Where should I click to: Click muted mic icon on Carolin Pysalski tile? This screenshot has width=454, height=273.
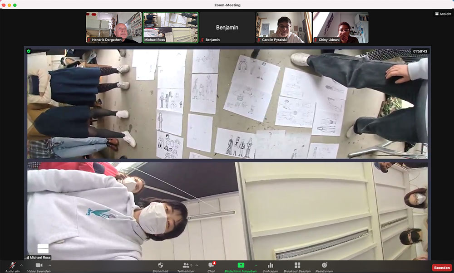[x=259, y=40]
